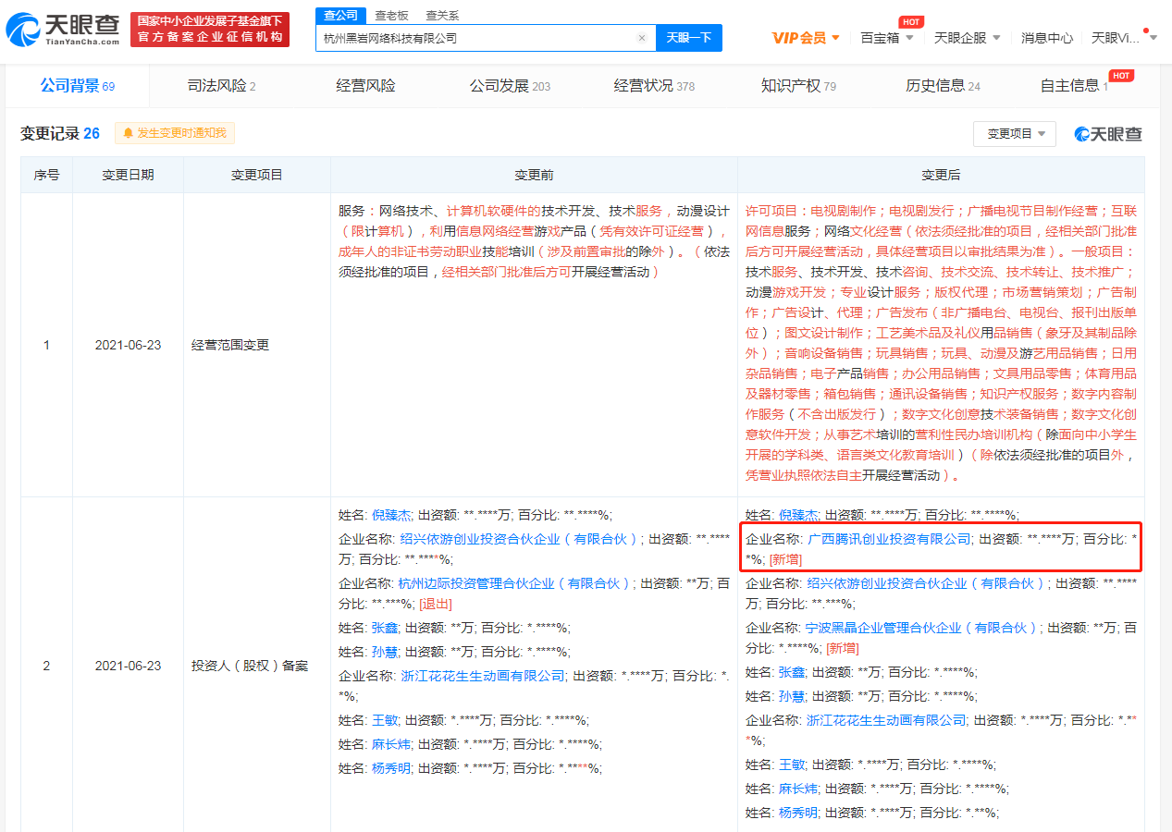Select the 查公司 search tab
The image size is (1172, 832).
tap(339, 16)
